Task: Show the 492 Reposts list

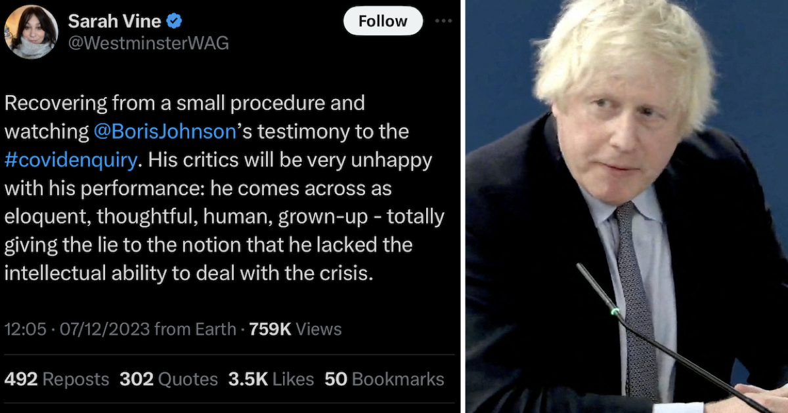Action: coord(56,379)
